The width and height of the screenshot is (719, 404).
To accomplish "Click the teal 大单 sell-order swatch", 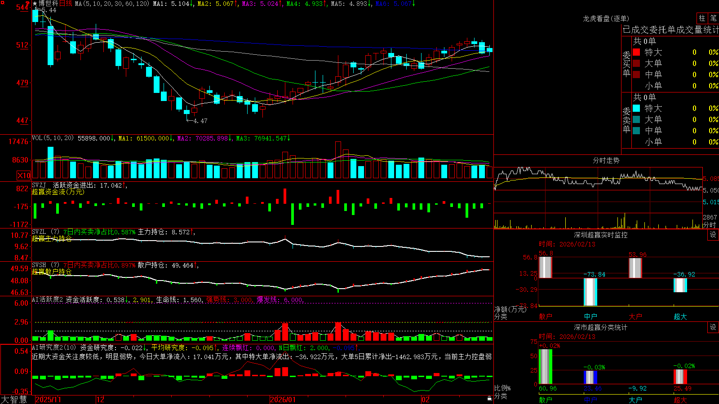I will pyautogui.click(x=636, y=119).
